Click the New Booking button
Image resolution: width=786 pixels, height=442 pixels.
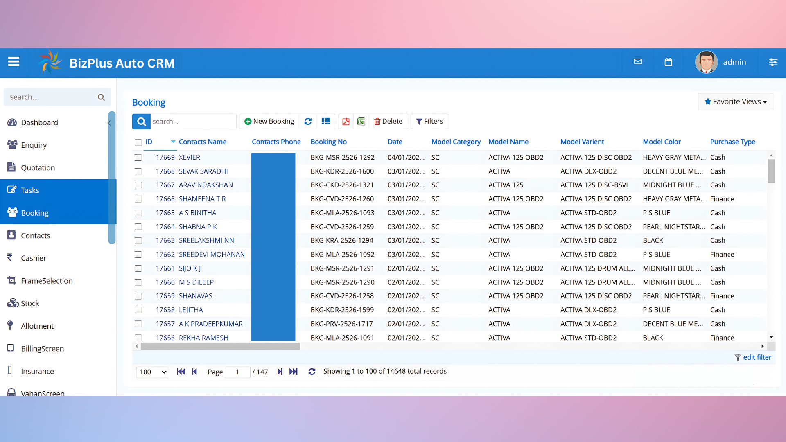(x=269, y=122)
